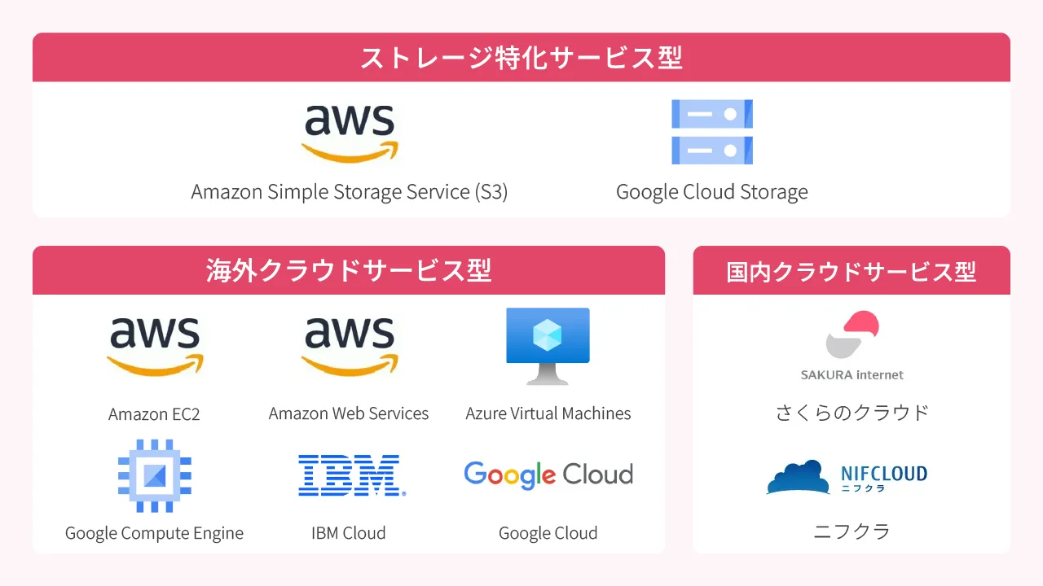Select the IBM logo
Viewport: 1043px width, 586px height.
tap(352, 475)
